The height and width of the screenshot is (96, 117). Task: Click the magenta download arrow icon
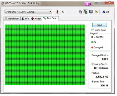click(x=88, y=4)
